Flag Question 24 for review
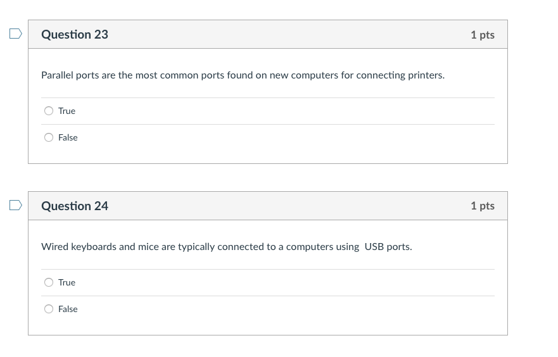This screenshot has width=558, height=357. pyautogui.click(x=16, y=205)
